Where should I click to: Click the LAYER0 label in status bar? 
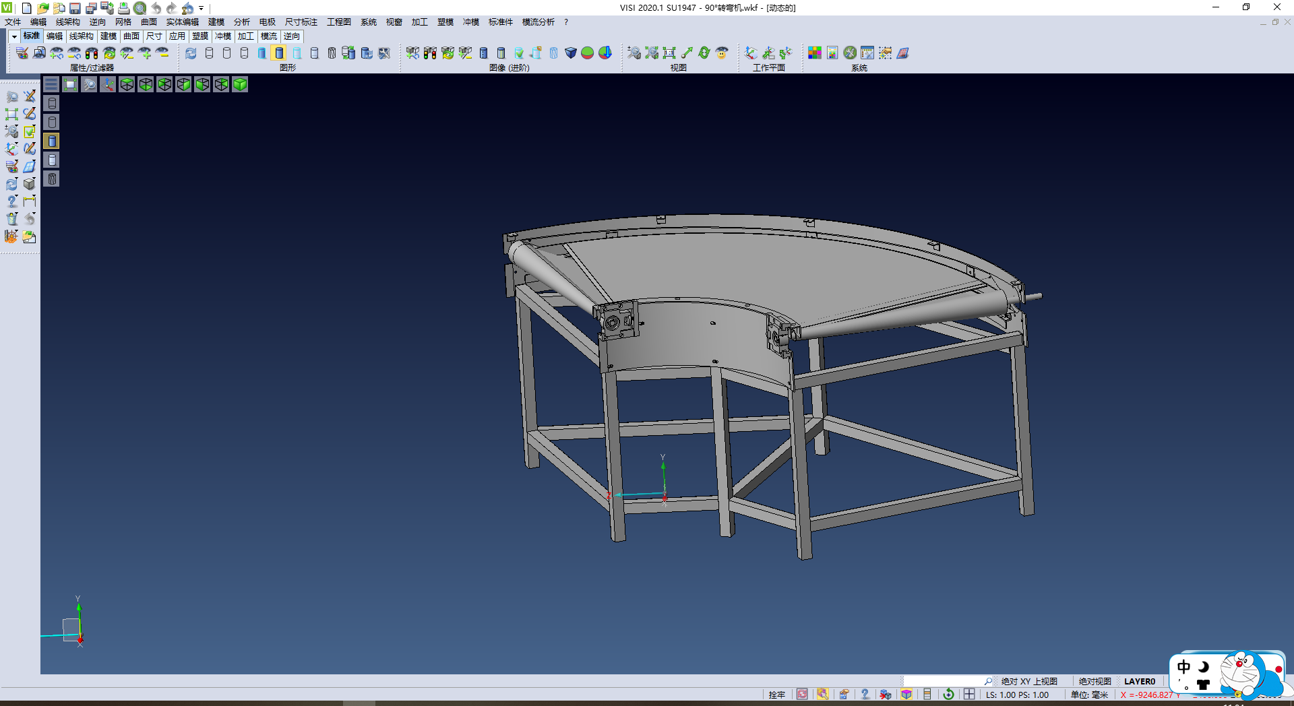1139,681
